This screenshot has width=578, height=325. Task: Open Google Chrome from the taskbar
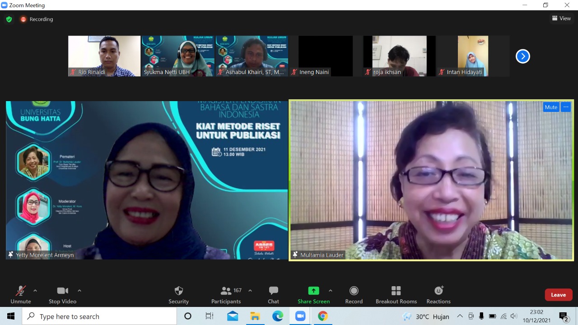(322, 316)
